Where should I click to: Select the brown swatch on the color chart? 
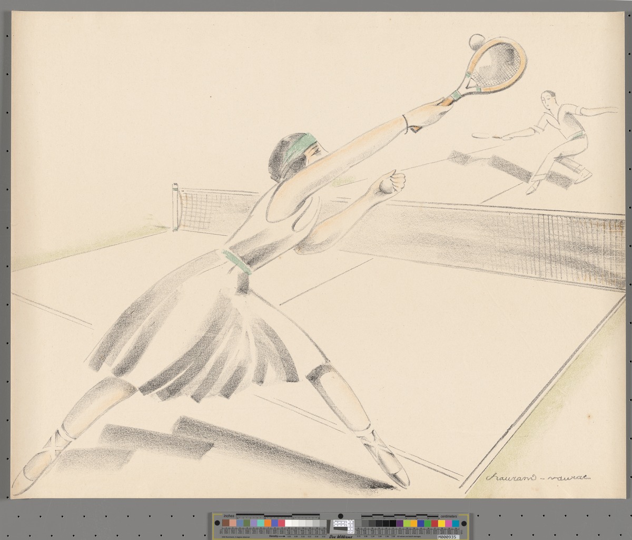[225, 523]
